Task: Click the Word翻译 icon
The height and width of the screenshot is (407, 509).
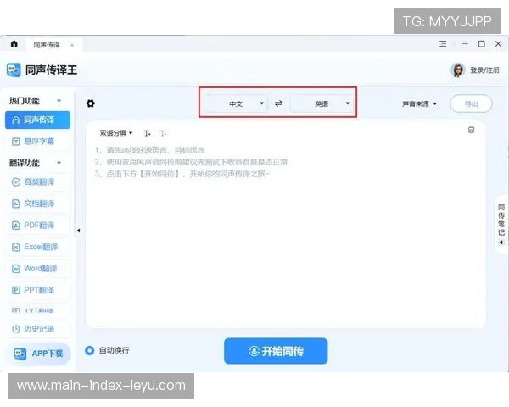Action: pyautogui.click(x=16, y=269)
